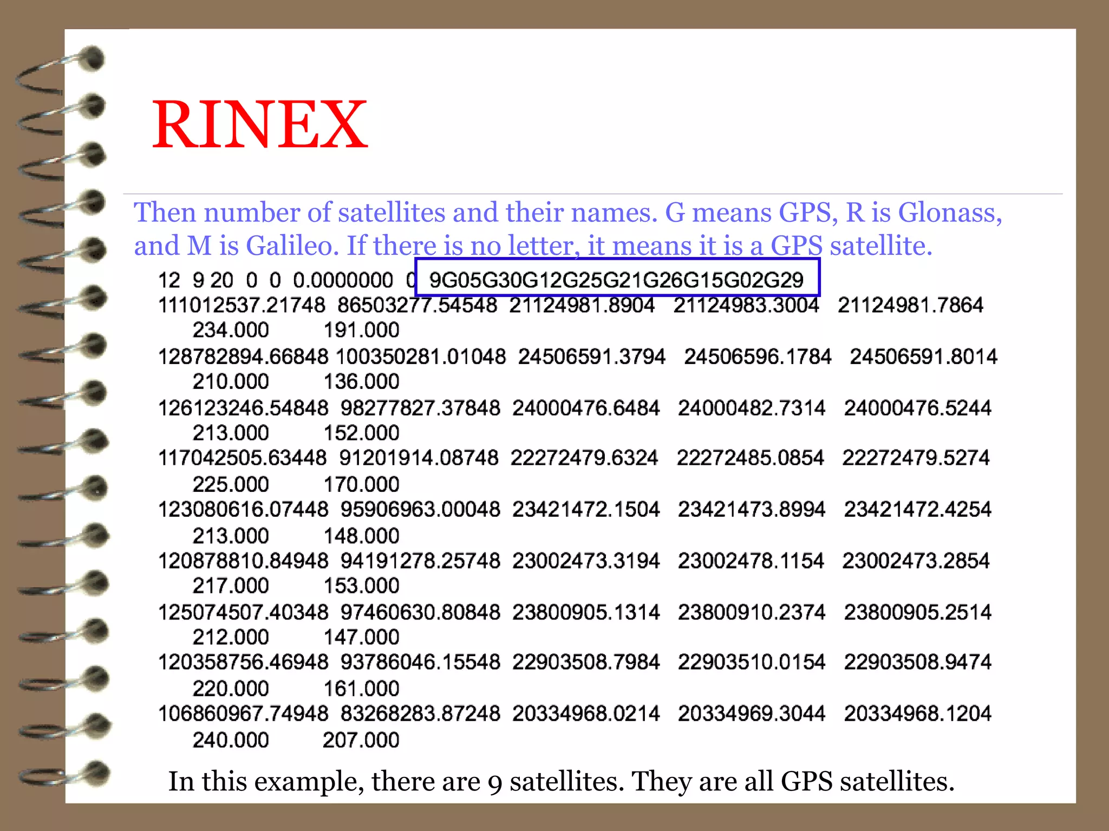Click the value 91201914.08748
This screenshot has height=831, width=1109.
tap(419, 458)
